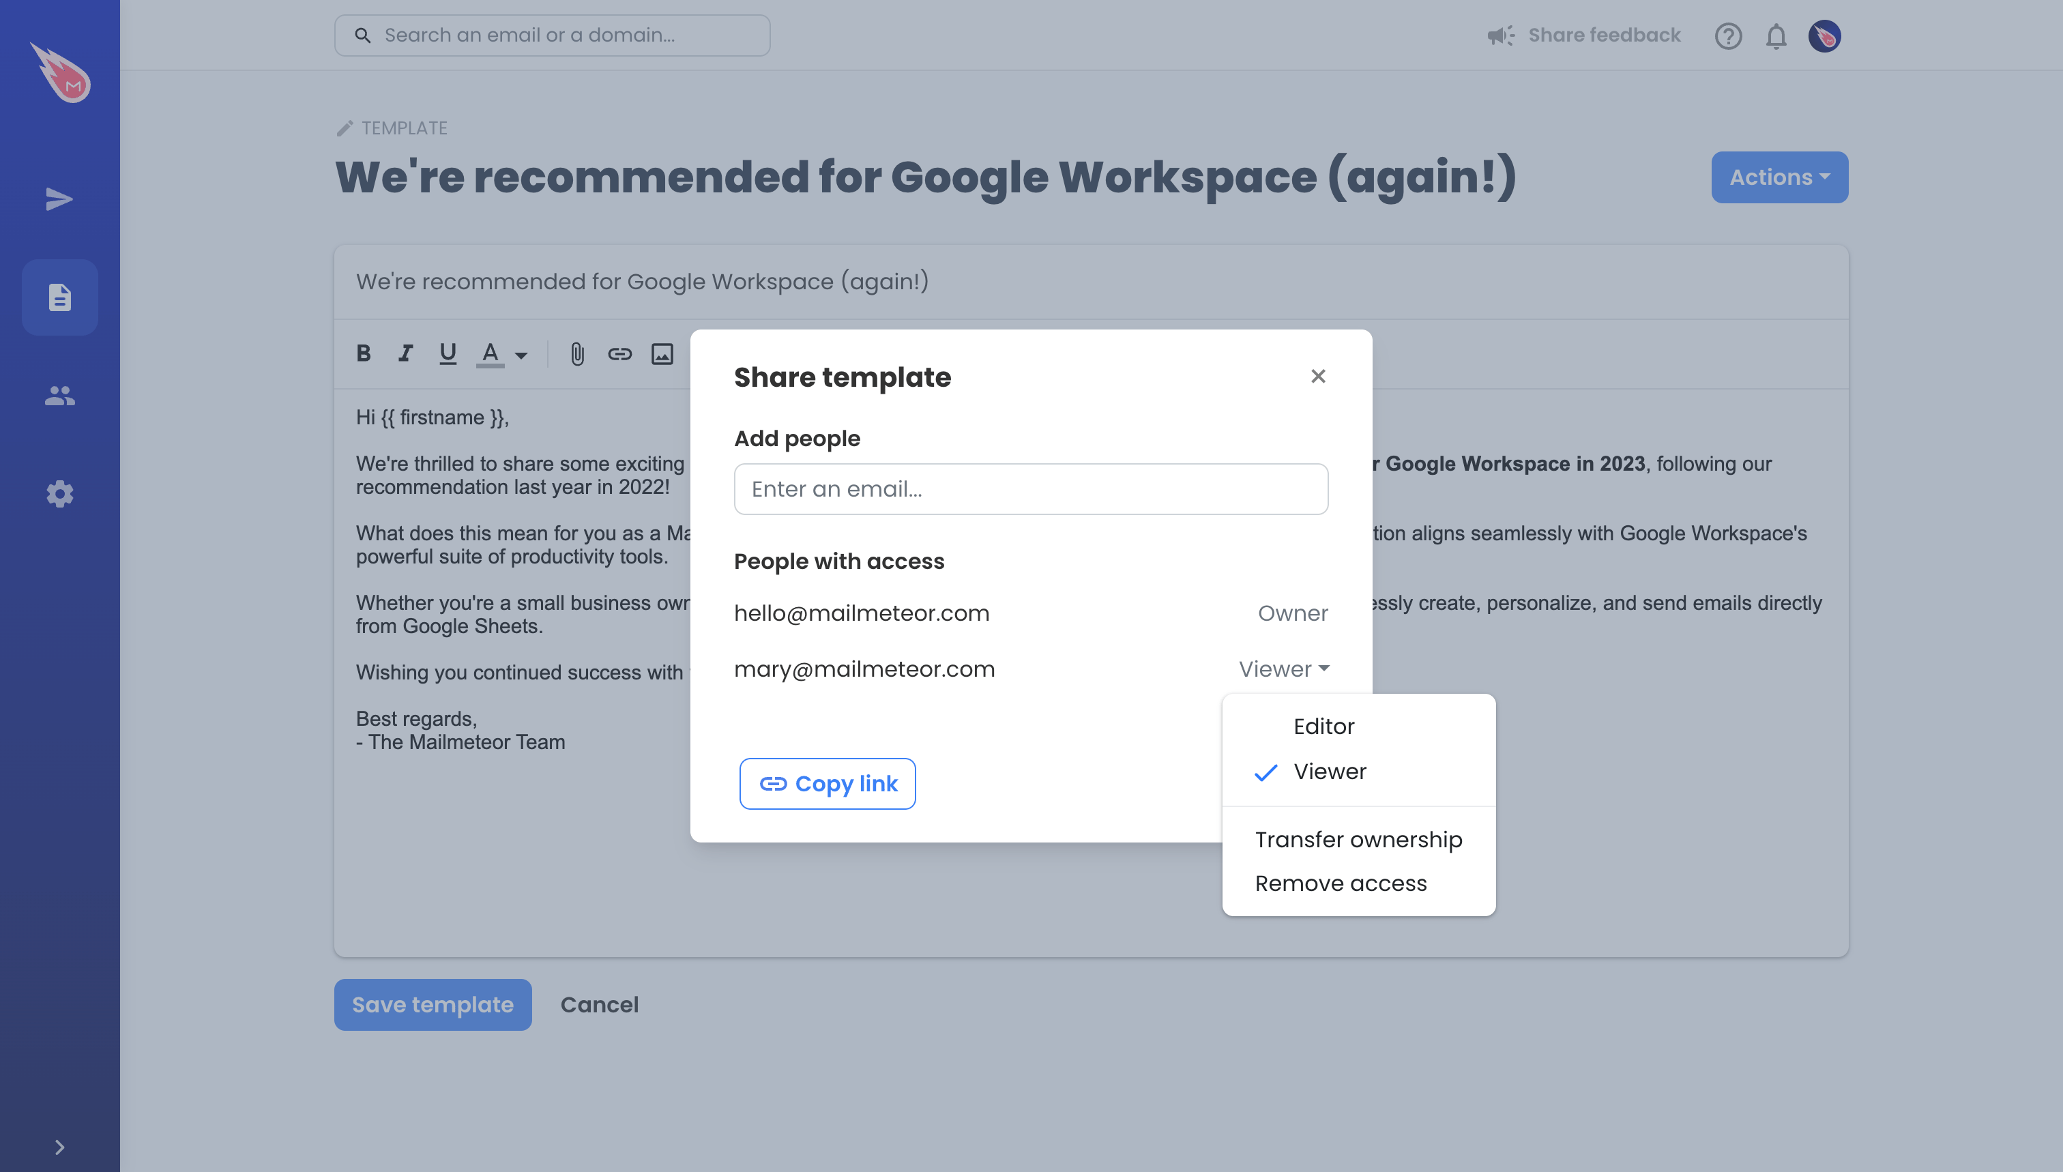Viewport: 2063px width, 1172px height.
Task: Select the italic formatting icon
Action: click(403, 354)
